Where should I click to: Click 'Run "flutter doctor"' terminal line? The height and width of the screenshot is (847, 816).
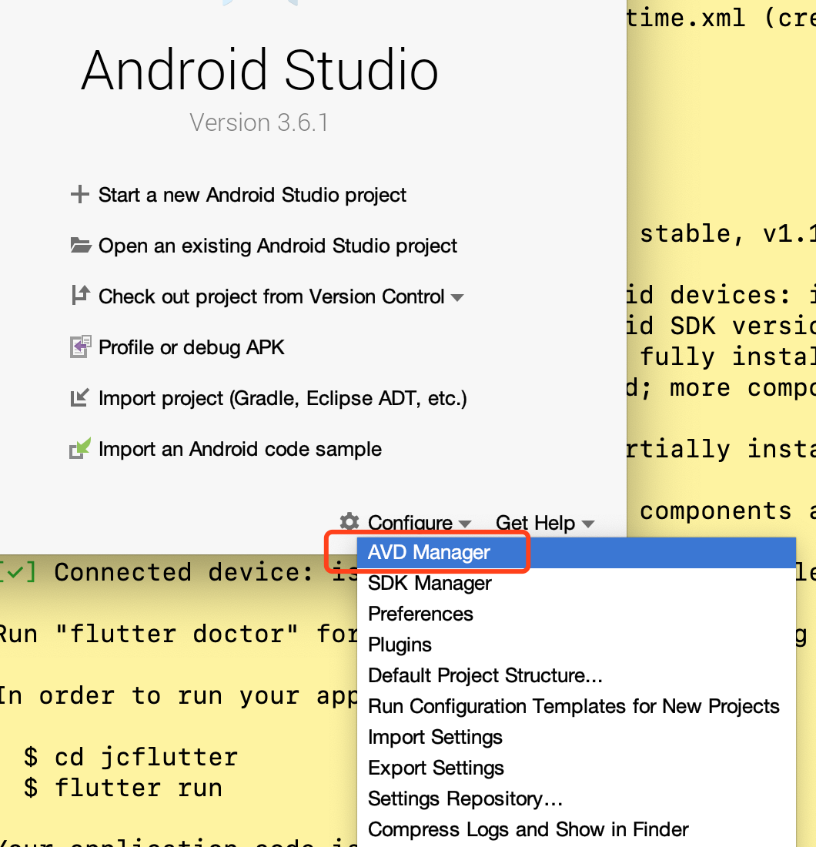click(x=179, y=634)
